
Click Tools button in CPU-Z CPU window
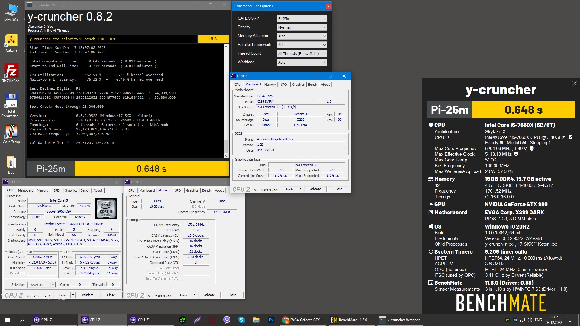tap(62, 295)
